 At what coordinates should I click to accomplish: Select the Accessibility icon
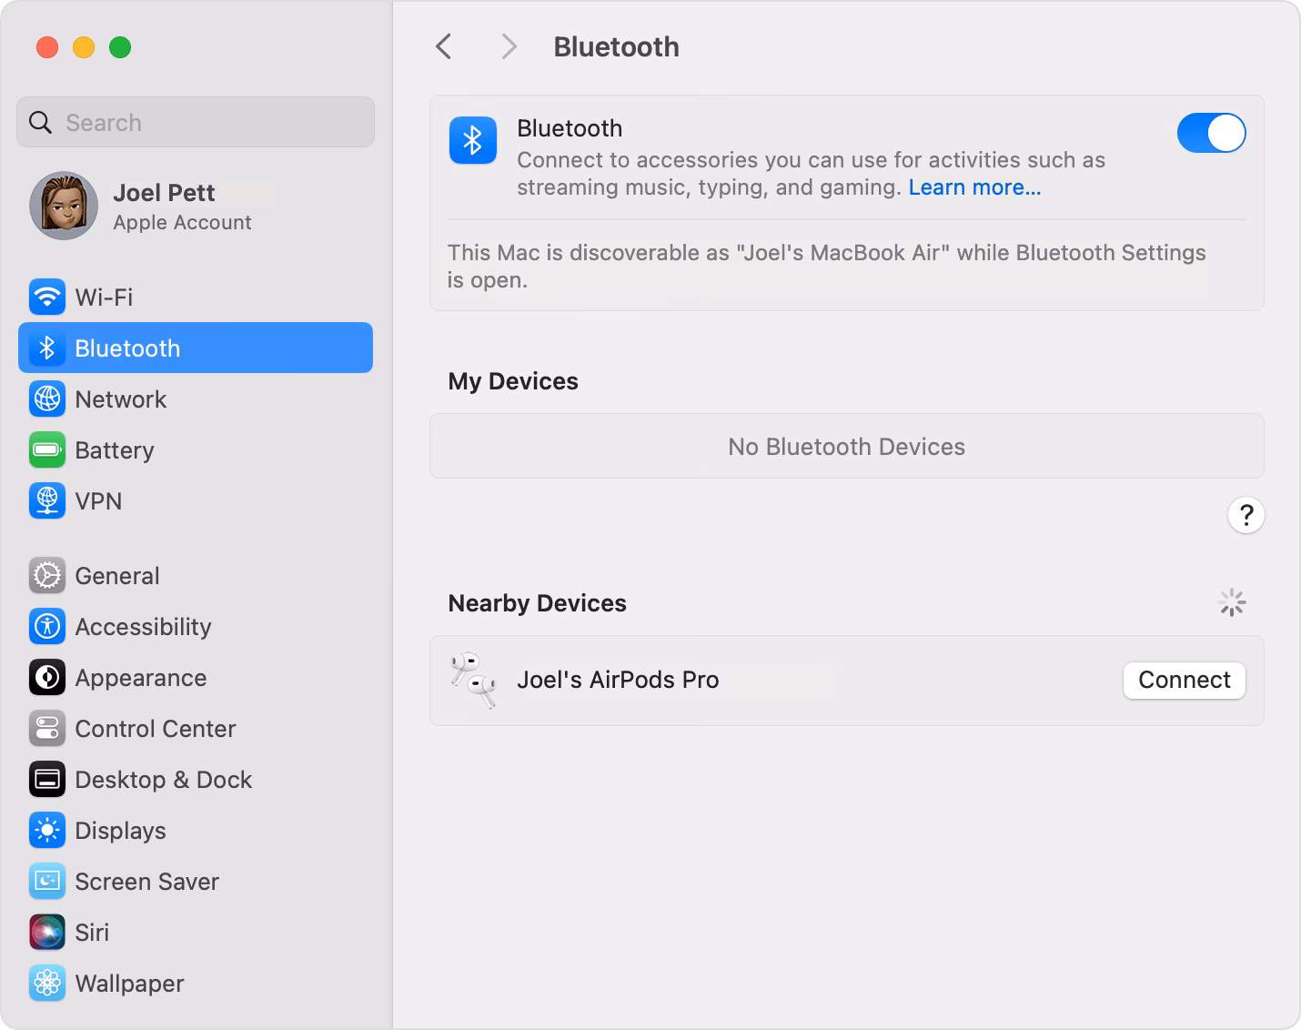point(46,626)
